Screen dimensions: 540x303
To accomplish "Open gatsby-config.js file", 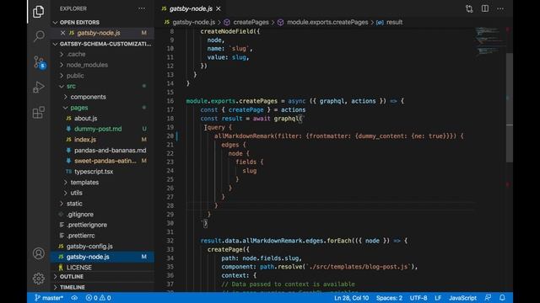I will (102, 247).
